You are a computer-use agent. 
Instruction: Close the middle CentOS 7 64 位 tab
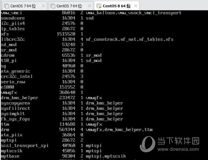point(90,6)
